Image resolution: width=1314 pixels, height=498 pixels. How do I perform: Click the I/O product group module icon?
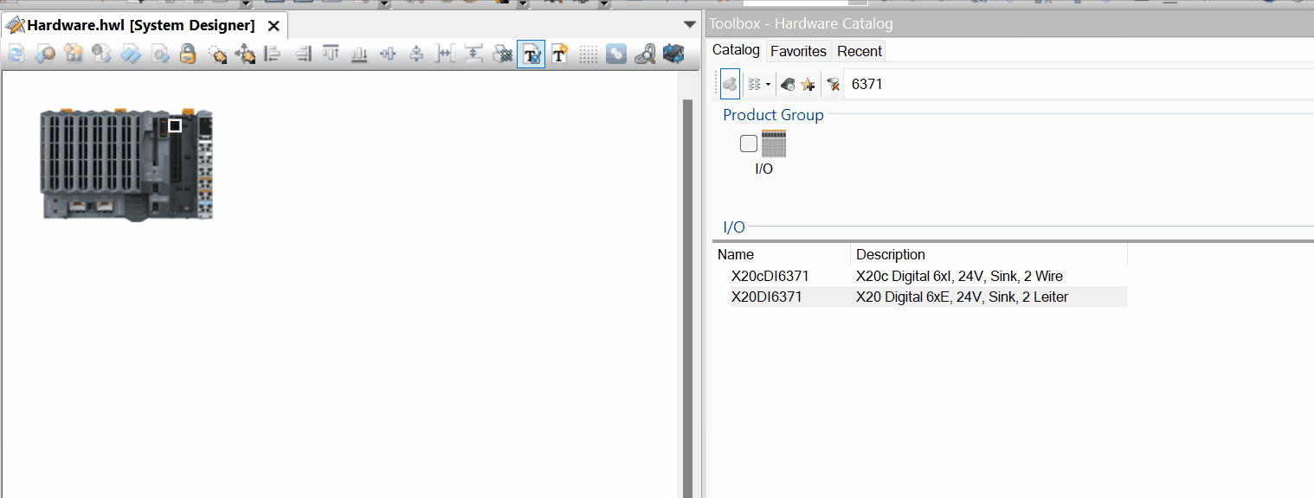(774, 144)
